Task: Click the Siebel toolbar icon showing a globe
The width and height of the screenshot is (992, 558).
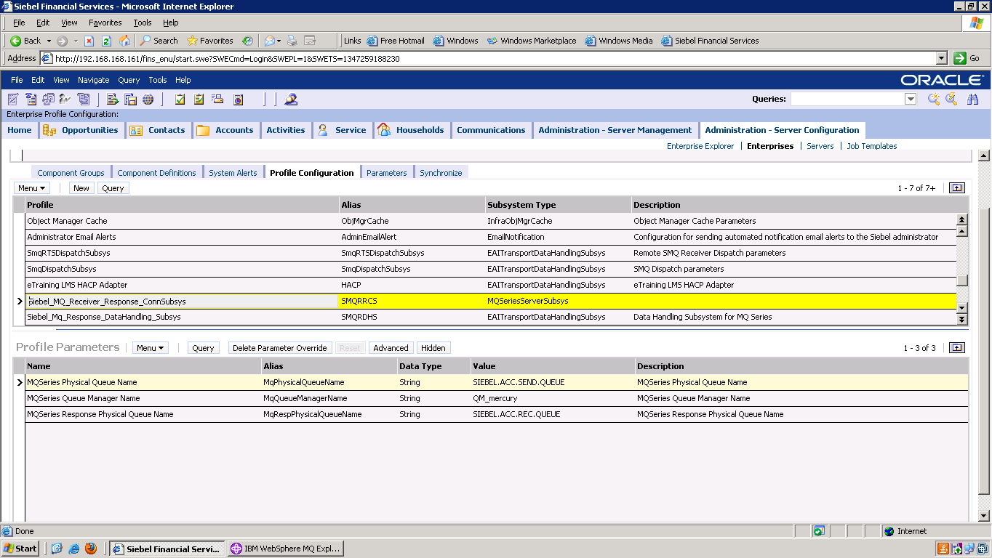Action: click(x=148, y=100)
